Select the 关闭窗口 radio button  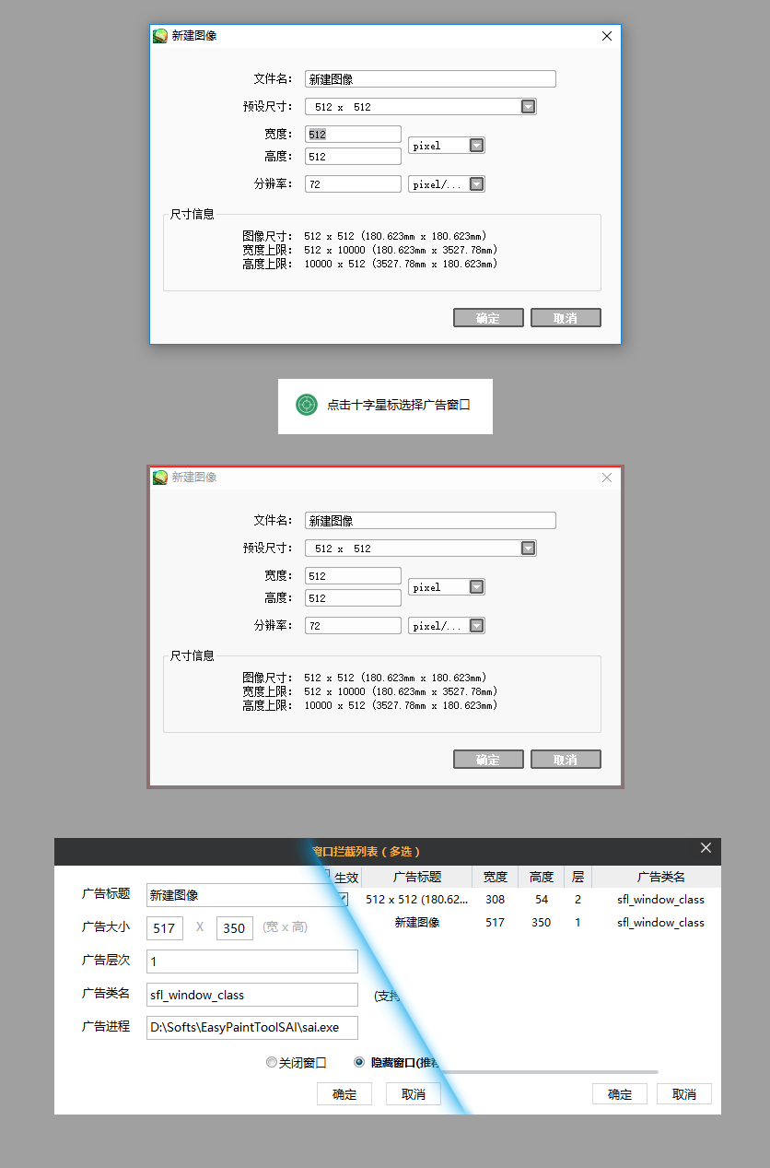point(272,1062)
